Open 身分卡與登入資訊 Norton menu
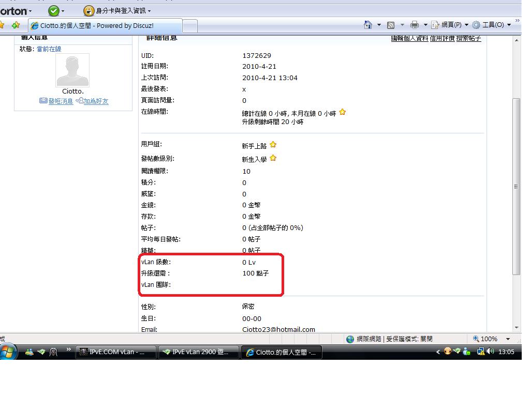 (123, 11)
